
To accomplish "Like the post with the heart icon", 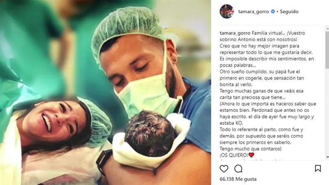I will (x=224, y=169).
